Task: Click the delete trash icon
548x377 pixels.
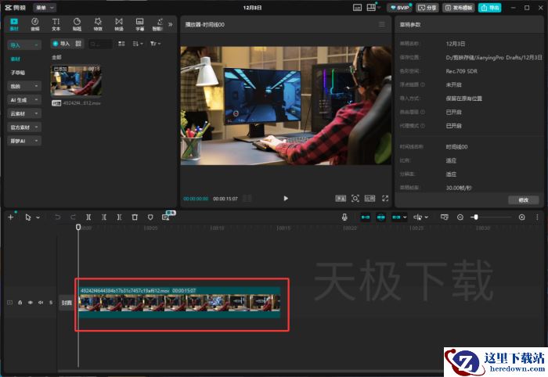Action: pyautogui.click(x=135, y=217)
